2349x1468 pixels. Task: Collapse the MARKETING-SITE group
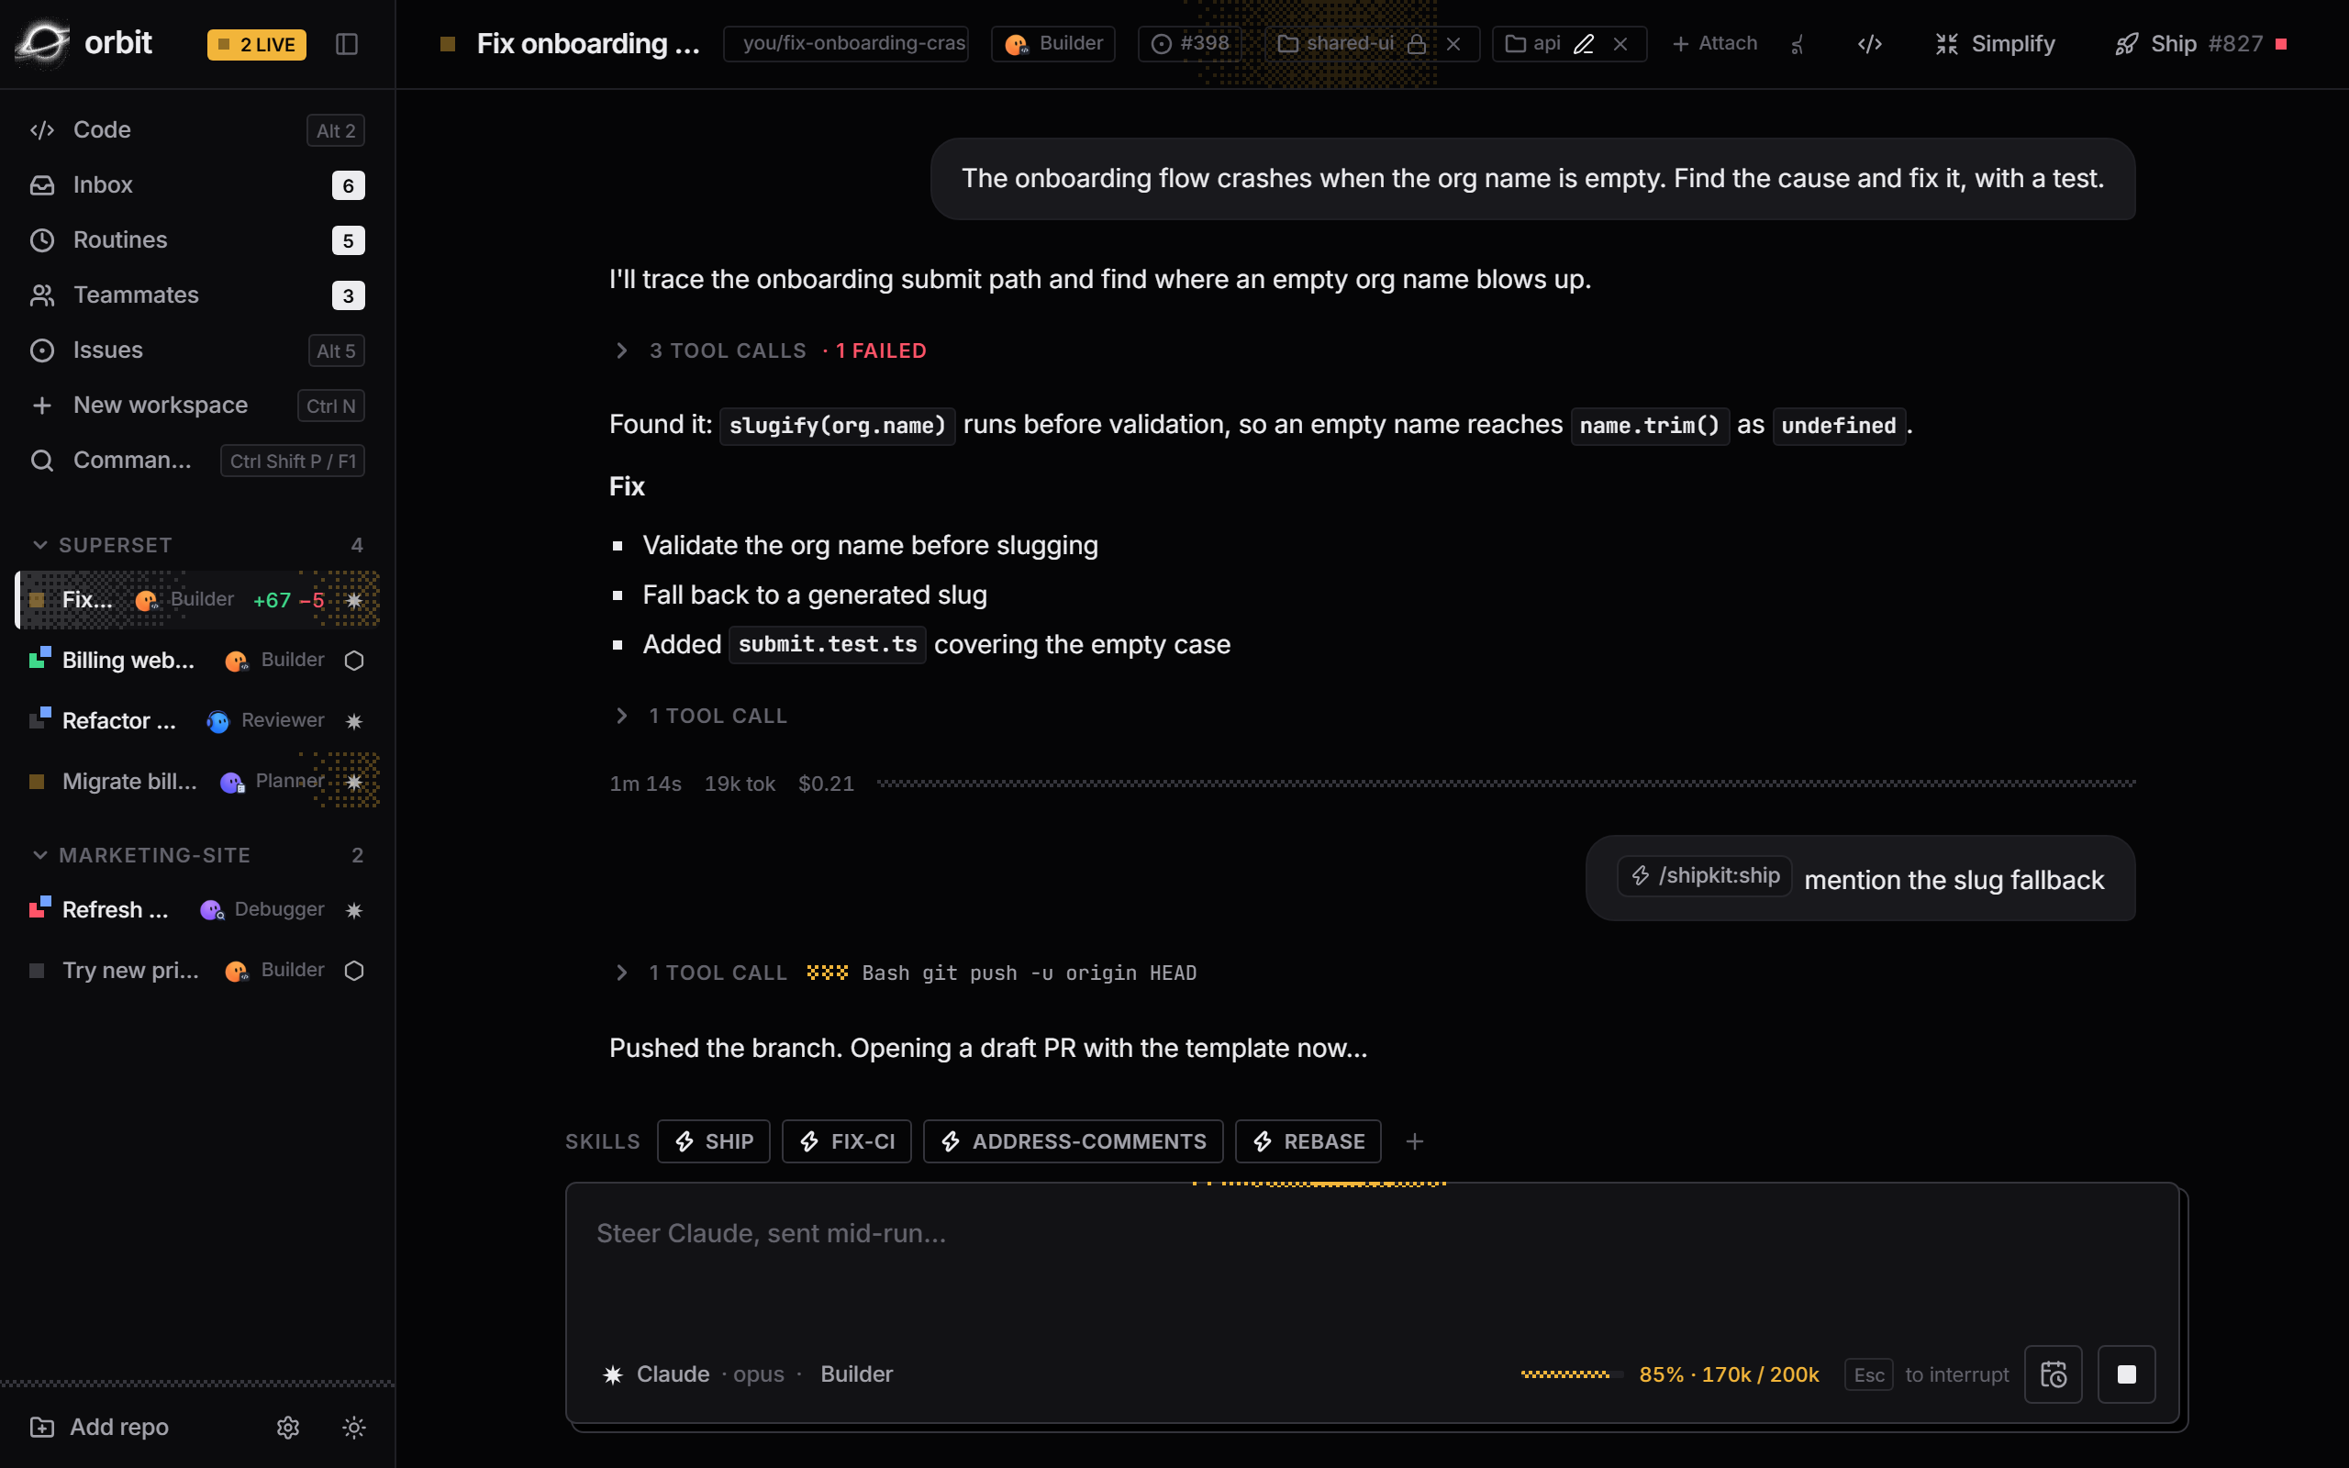click(39, 854)
